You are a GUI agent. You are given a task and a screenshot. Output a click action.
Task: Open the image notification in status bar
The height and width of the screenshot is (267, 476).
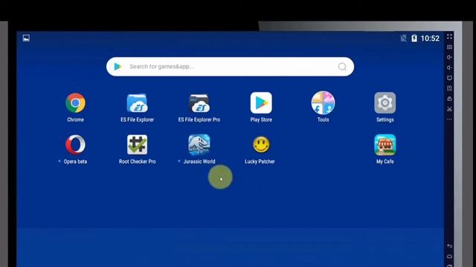[26, 38]
